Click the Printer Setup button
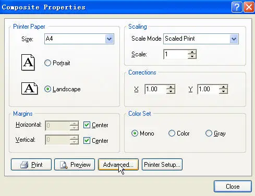Viewport: 255px width, 196px height. [162, 164]
